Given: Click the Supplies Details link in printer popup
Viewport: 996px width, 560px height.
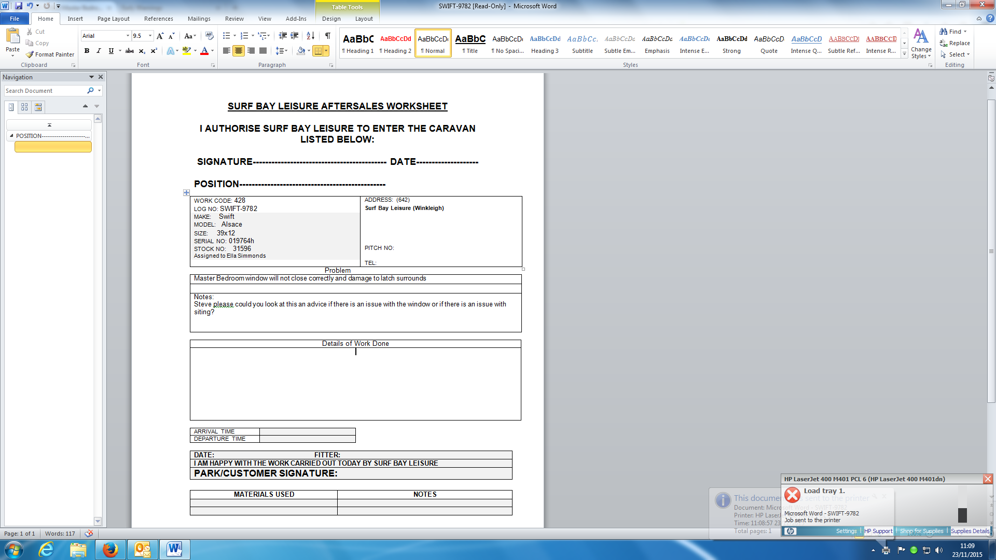Looking at the screenshot, I should tap(970, 531).
